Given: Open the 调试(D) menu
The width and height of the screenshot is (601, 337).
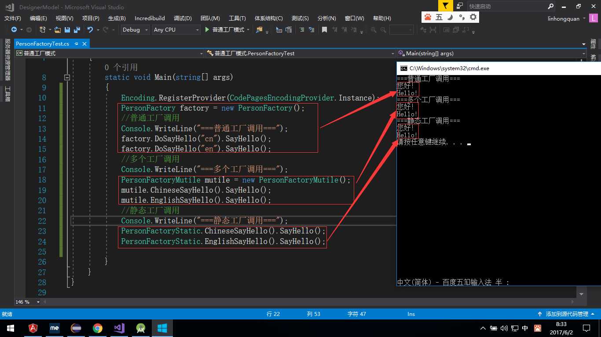Looking at the screenshot, I should pos(183,18).
